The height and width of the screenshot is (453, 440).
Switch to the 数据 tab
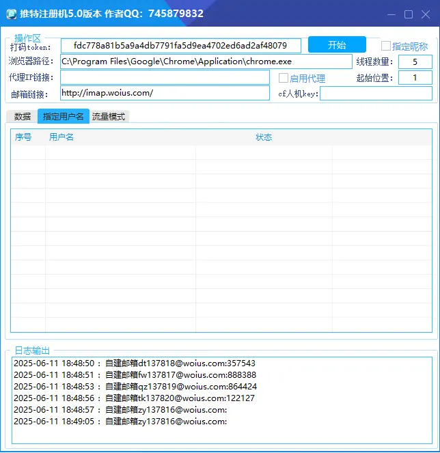click(x=23, y=116)
